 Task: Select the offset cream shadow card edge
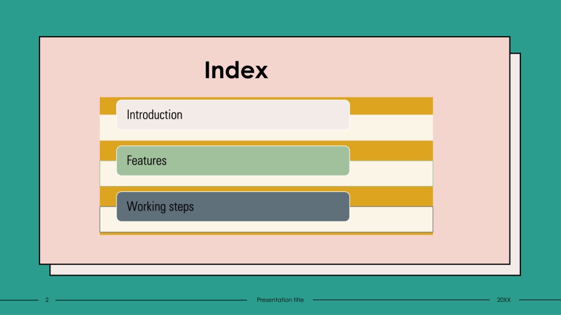[515, 164]
